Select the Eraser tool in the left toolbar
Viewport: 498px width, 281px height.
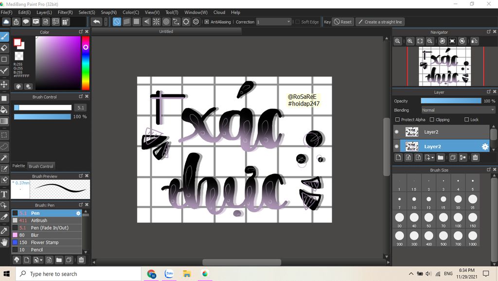pos(4,48)
